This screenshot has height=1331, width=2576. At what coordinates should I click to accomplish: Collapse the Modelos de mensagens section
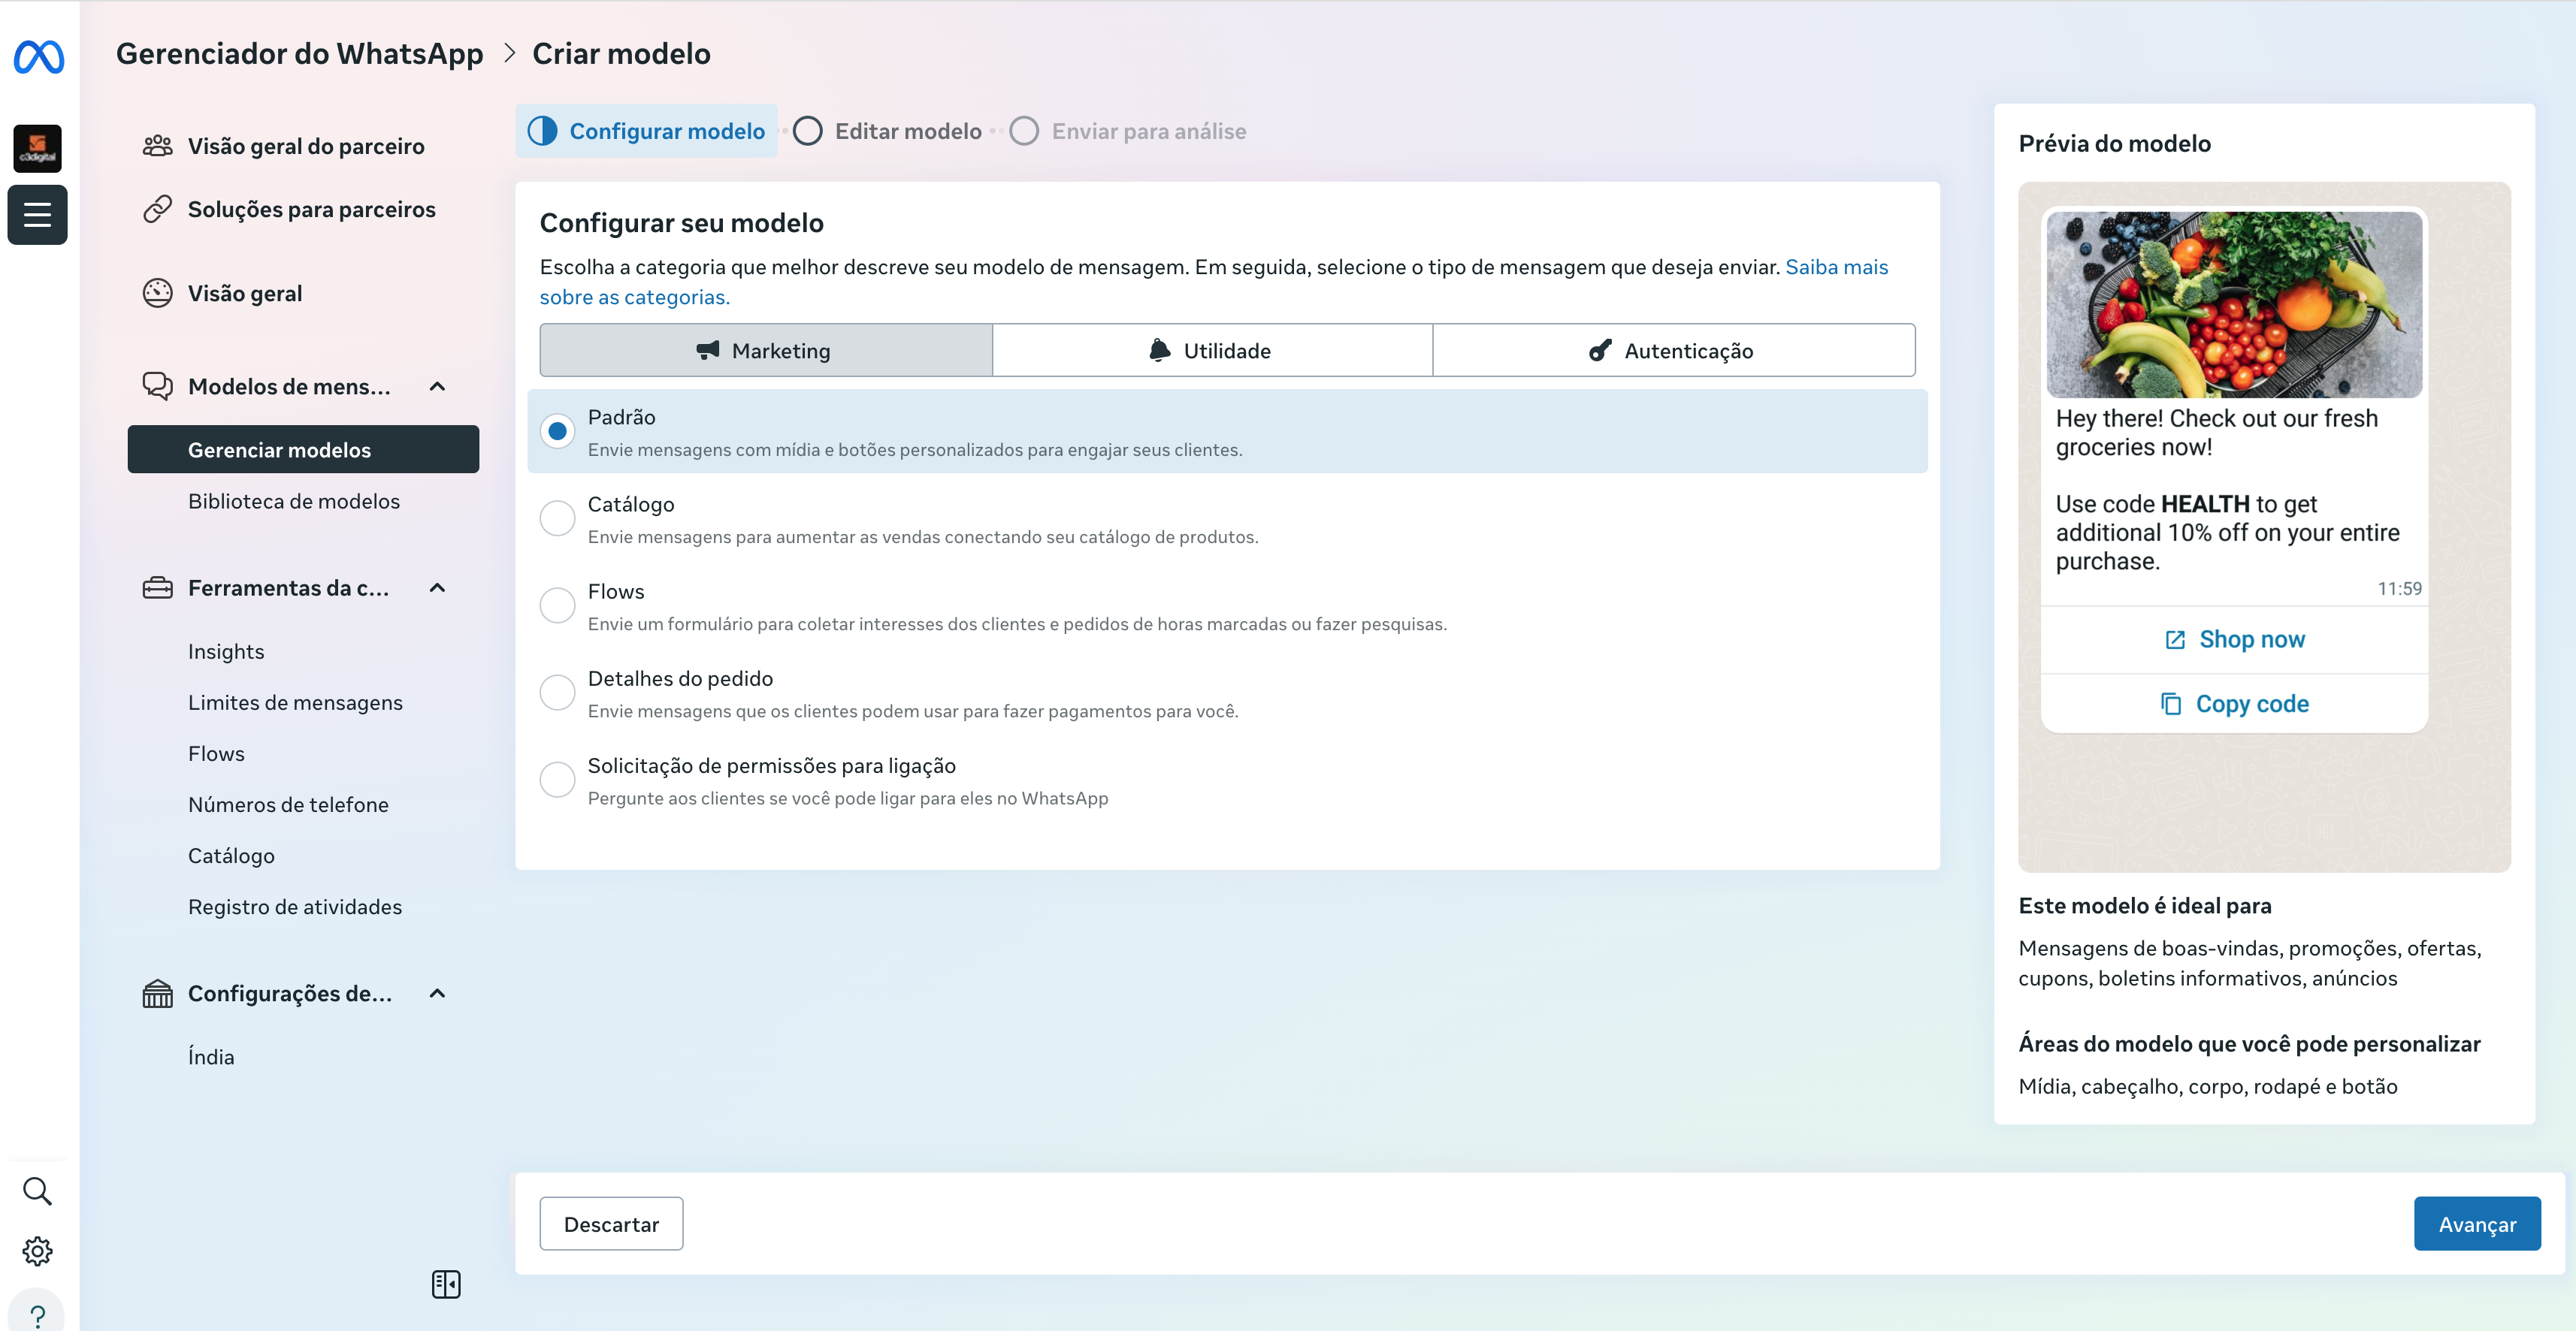pos(437,387)
